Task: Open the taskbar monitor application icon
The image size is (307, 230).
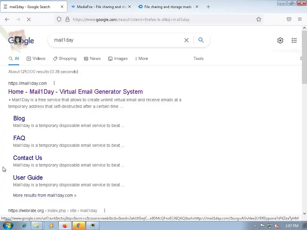Action: [92, 226]
